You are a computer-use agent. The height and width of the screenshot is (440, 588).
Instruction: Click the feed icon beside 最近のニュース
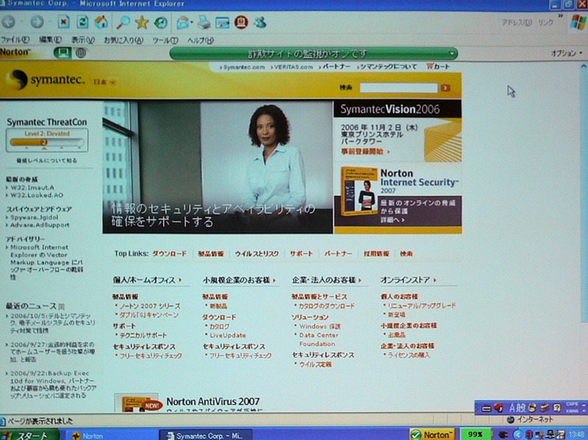[x=62, y=306]
